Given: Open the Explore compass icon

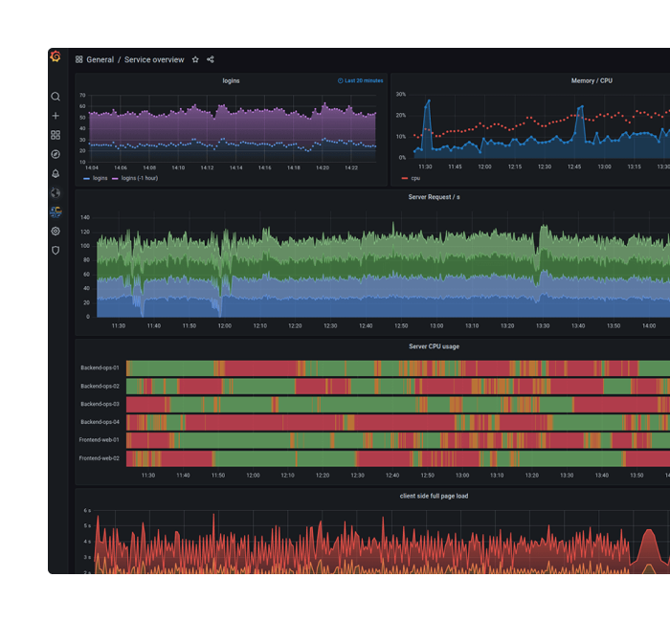Looking at the screenshot, I should pyautogui.click(x=56, y=154).
